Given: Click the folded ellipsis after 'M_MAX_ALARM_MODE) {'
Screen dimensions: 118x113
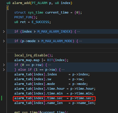Looking at the screenshot, I should [x=81, y=41].
